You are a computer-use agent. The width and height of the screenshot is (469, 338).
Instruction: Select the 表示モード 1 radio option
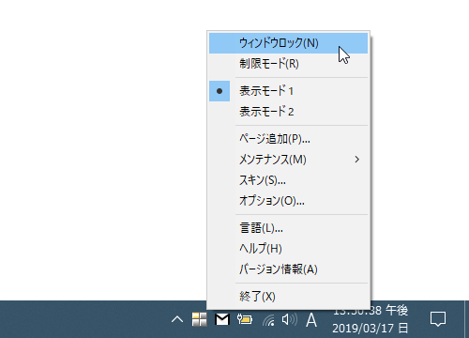(x=288, y=91)
